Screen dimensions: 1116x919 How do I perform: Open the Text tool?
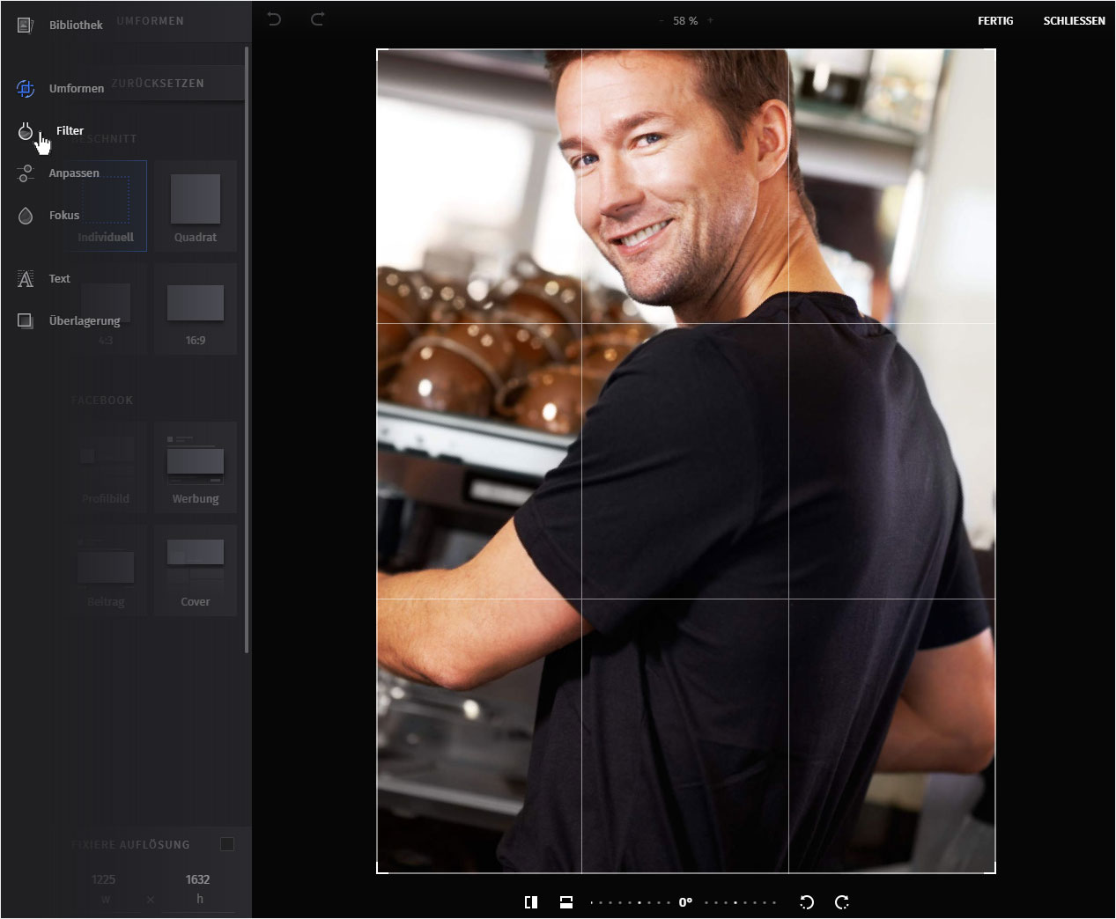(x=43, y=278)
